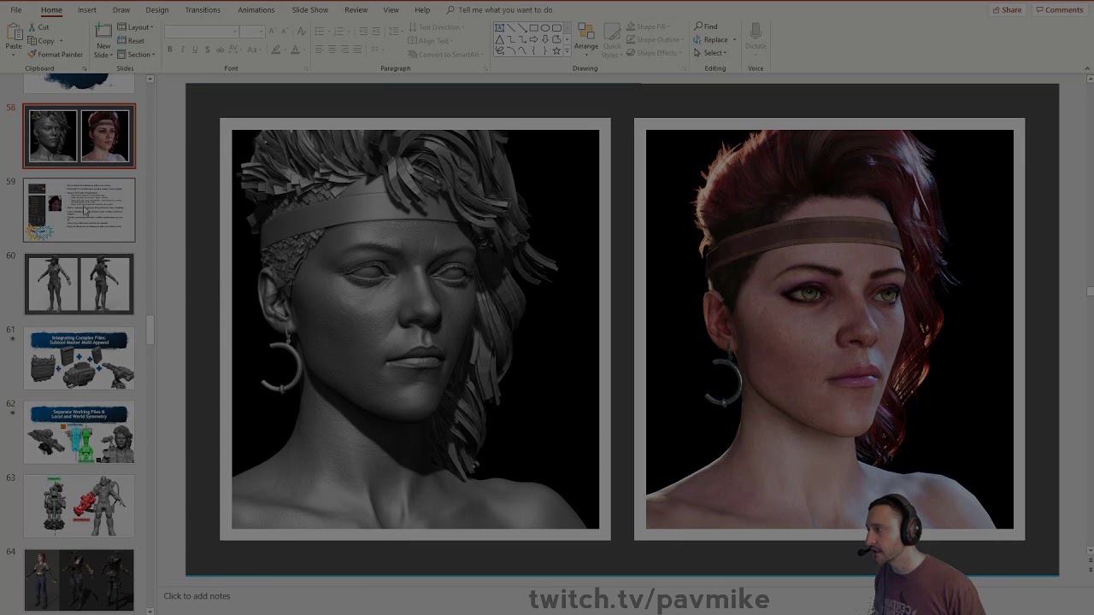Switch to the Insert tab
Viewport: 1094px width, 615px height.
[87, 10]
